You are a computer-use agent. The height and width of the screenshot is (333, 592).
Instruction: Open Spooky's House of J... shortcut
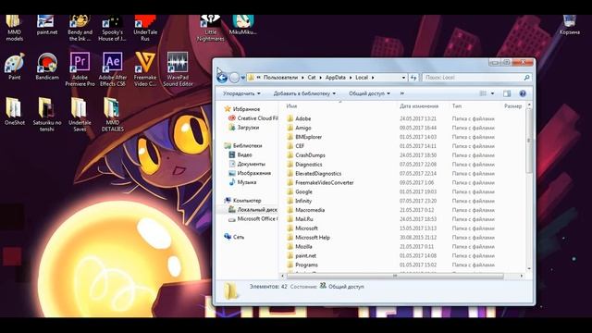(x=112, y=28)
